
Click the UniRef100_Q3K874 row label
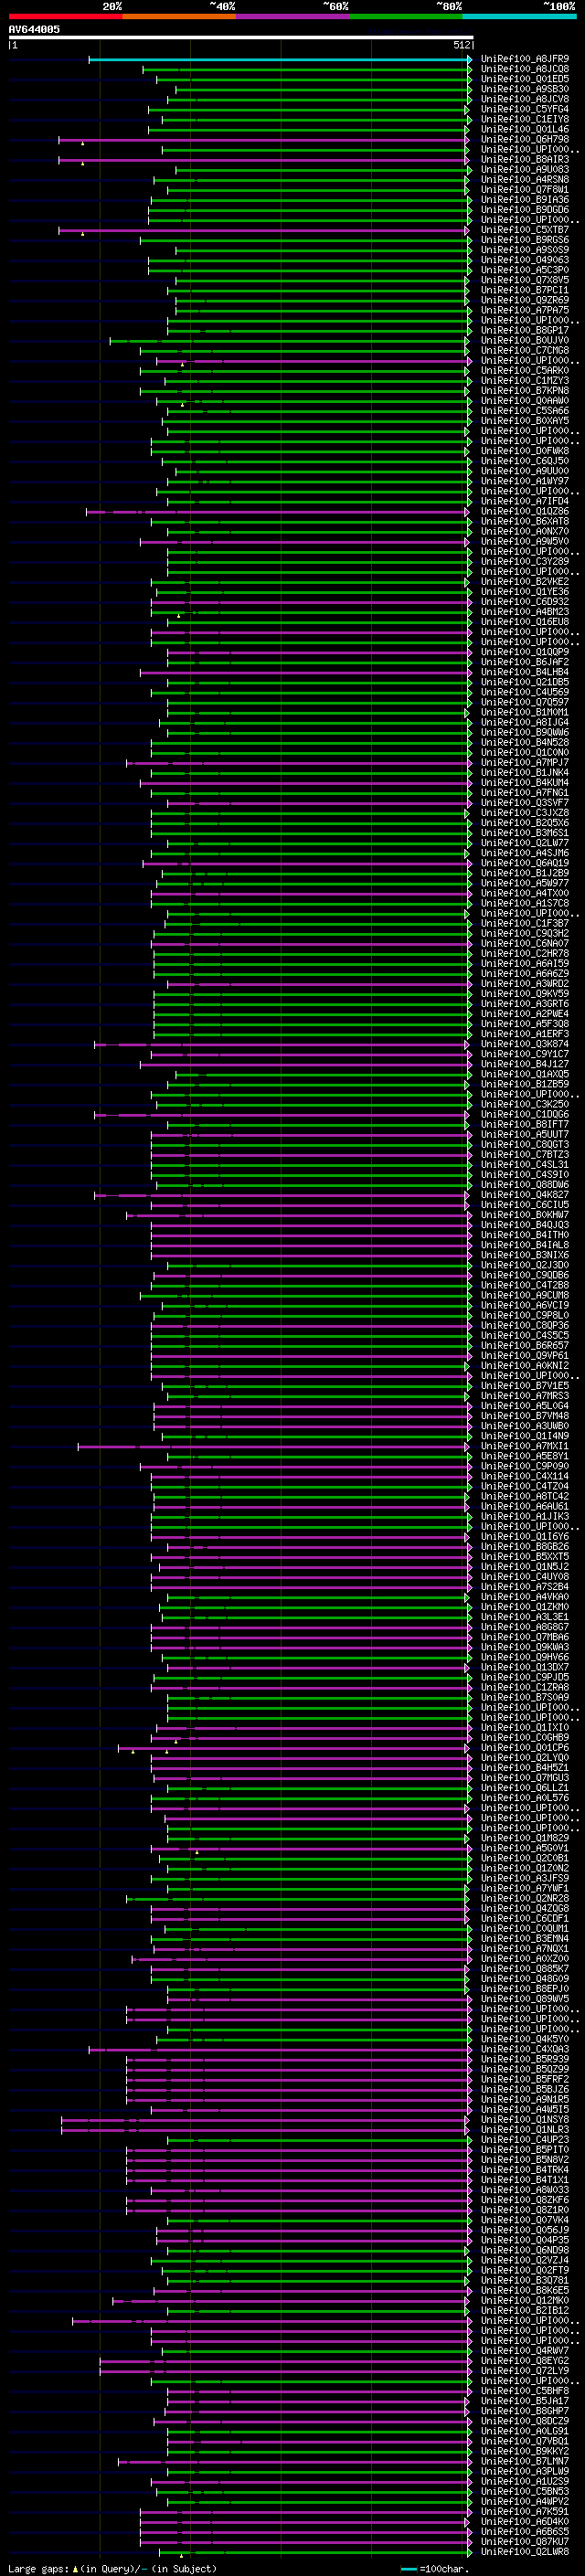525,1044
